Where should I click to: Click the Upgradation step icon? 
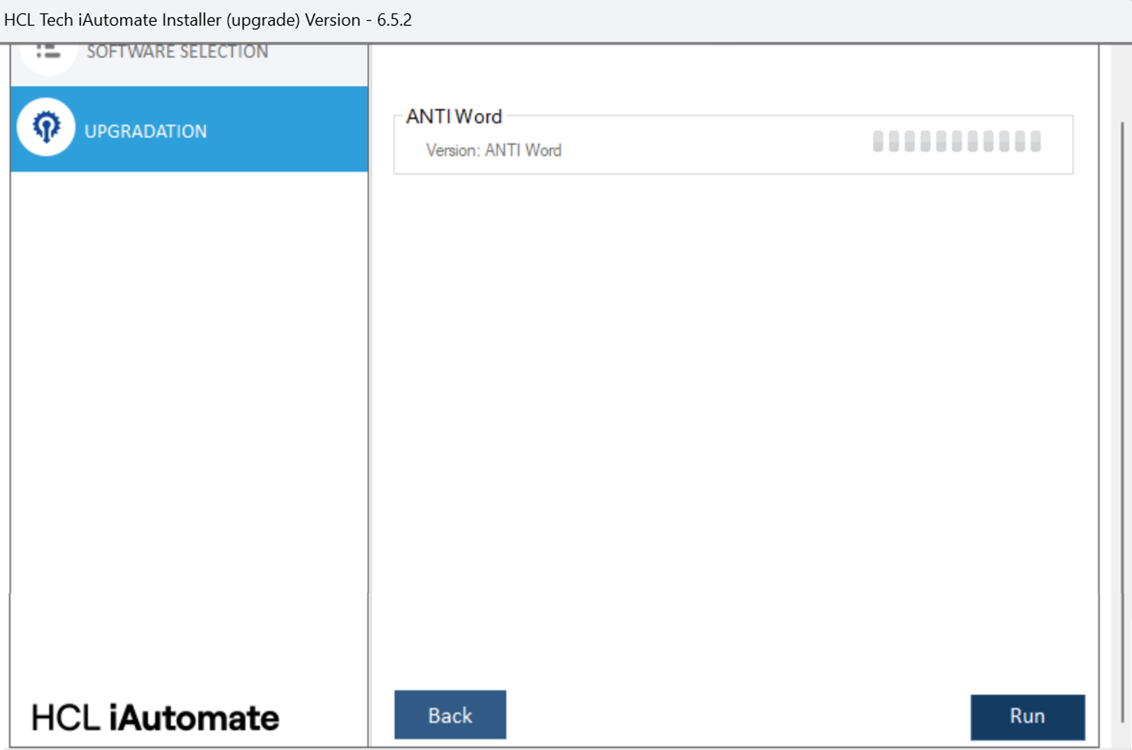(46, 127)
